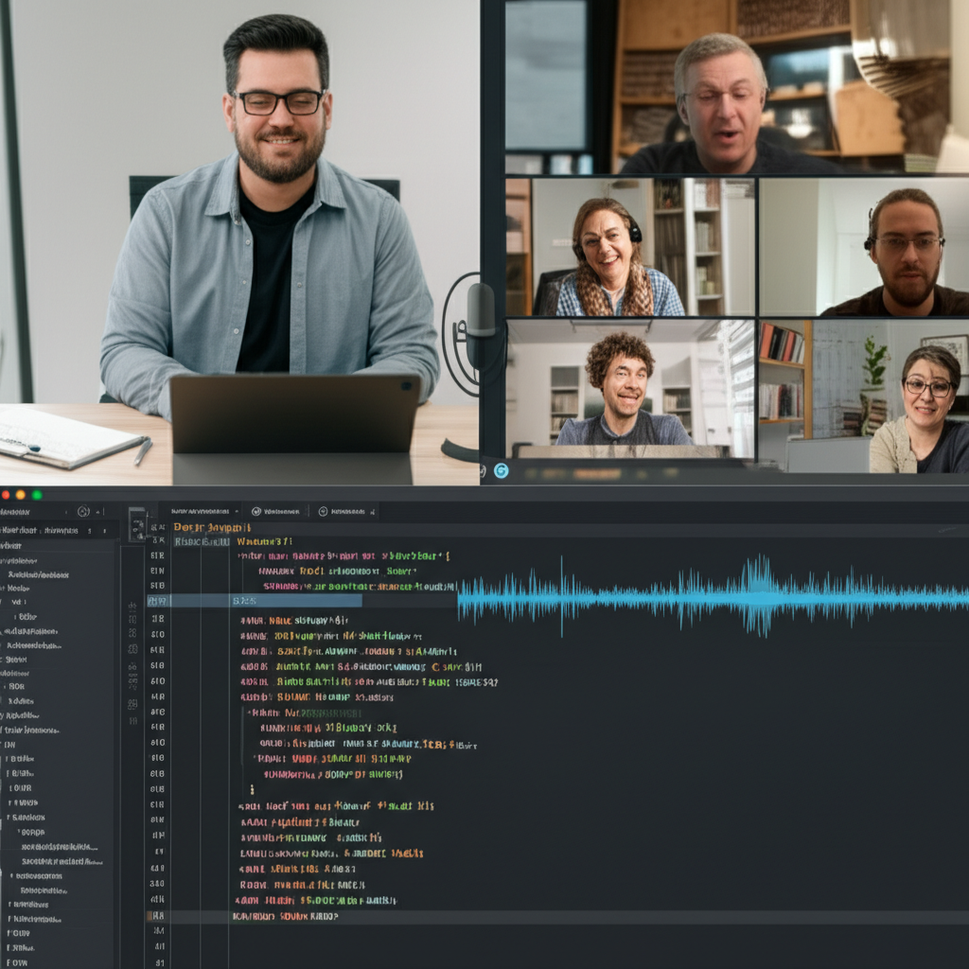Select the highlighted line number in the gutter
Viewport: 969px width, 969px height.
point(156,599)
